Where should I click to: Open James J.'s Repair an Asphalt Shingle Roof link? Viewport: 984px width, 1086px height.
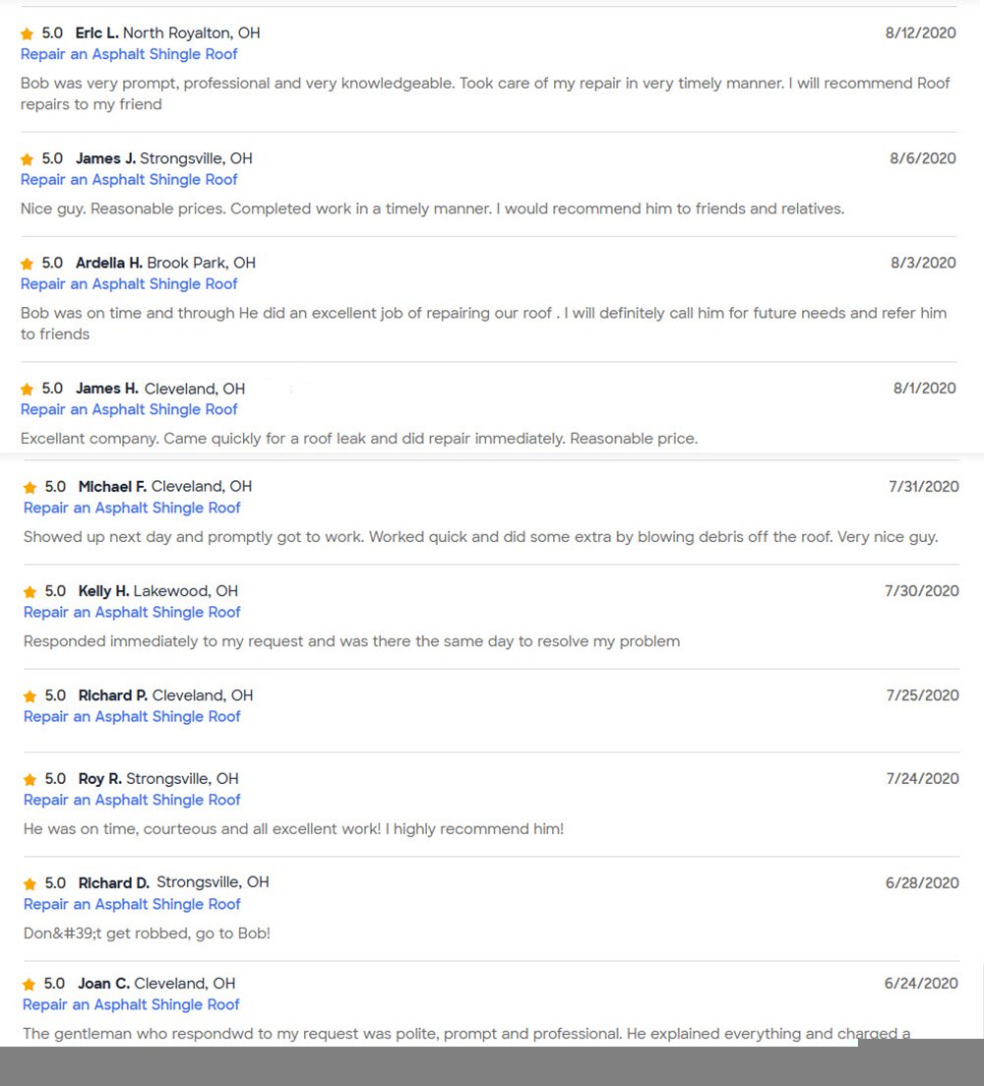click(x=129, y=179)
